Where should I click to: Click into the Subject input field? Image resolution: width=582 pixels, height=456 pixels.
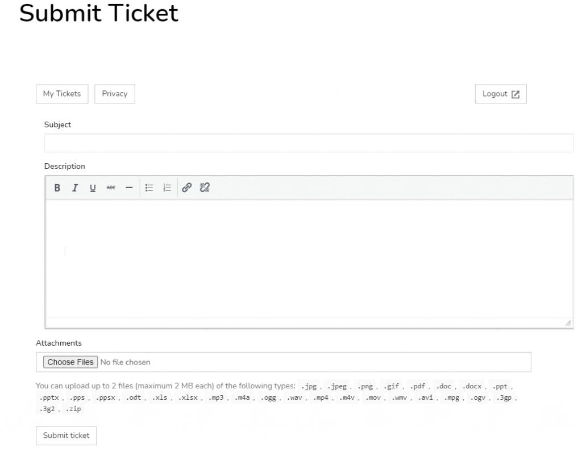click(x=309, y=143)
